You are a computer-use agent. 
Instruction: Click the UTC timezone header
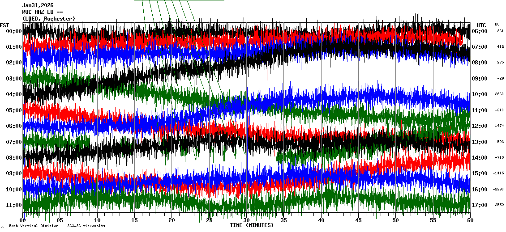(481, 25)
